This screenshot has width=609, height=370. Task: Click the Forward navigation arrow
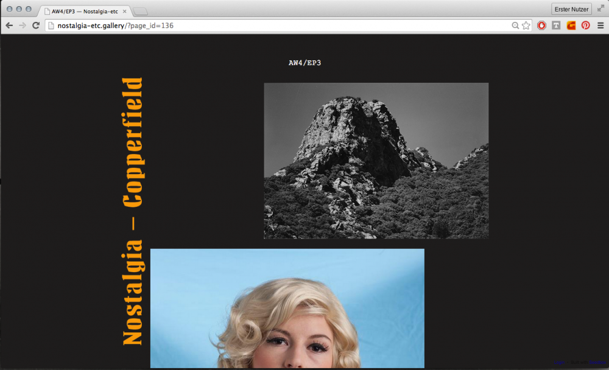click(23, 26)
